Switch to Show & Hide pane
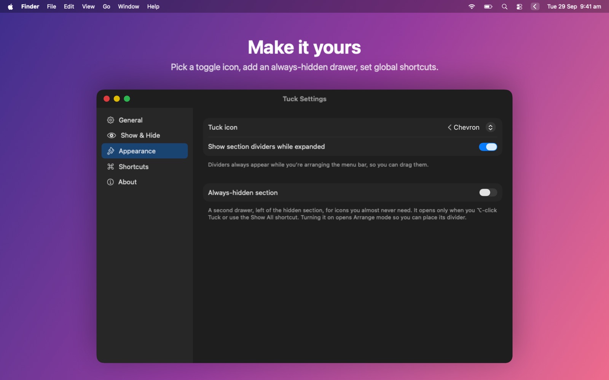This screenshot has height=380, width=609. (145, 135)
